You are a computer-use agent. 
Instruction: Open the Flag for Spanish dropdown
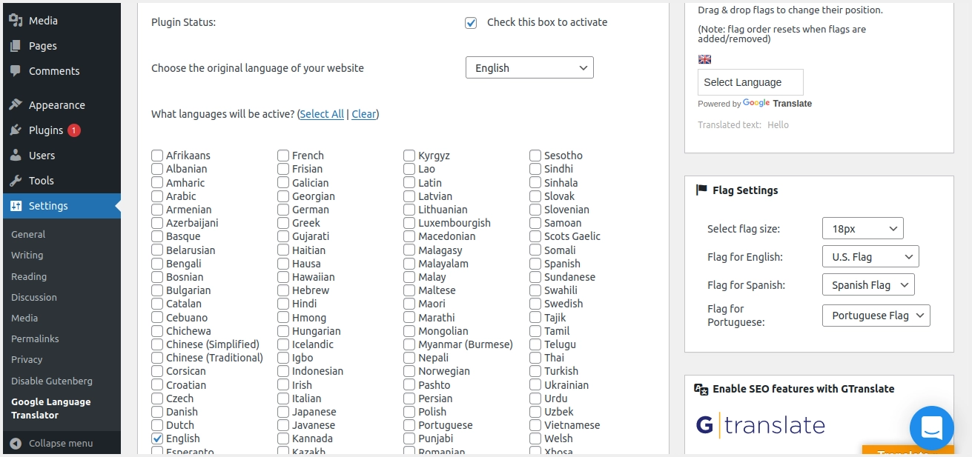868,285
